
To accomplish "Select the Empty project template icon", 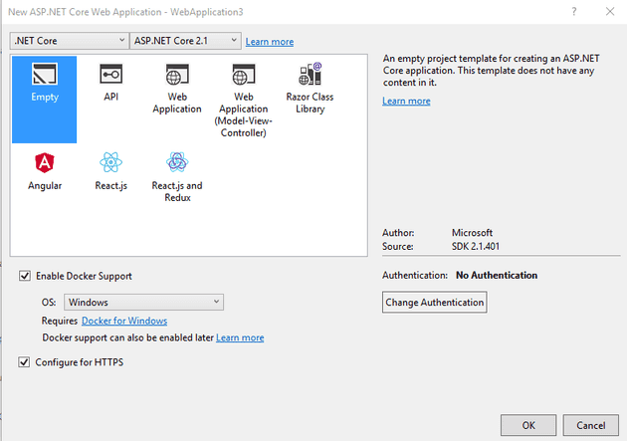I will (45, 74).
